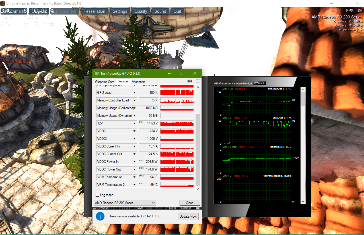This screenshot has width=364, height=235.
Task: Click the GPU Load value 100 %
Action: (149, 93)
